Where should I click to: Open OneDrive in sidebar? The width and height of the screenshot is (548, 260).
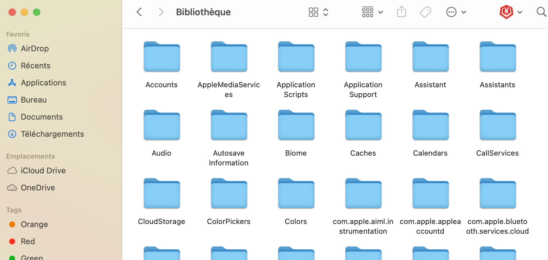pyautogui.click(x=38, y=188)
